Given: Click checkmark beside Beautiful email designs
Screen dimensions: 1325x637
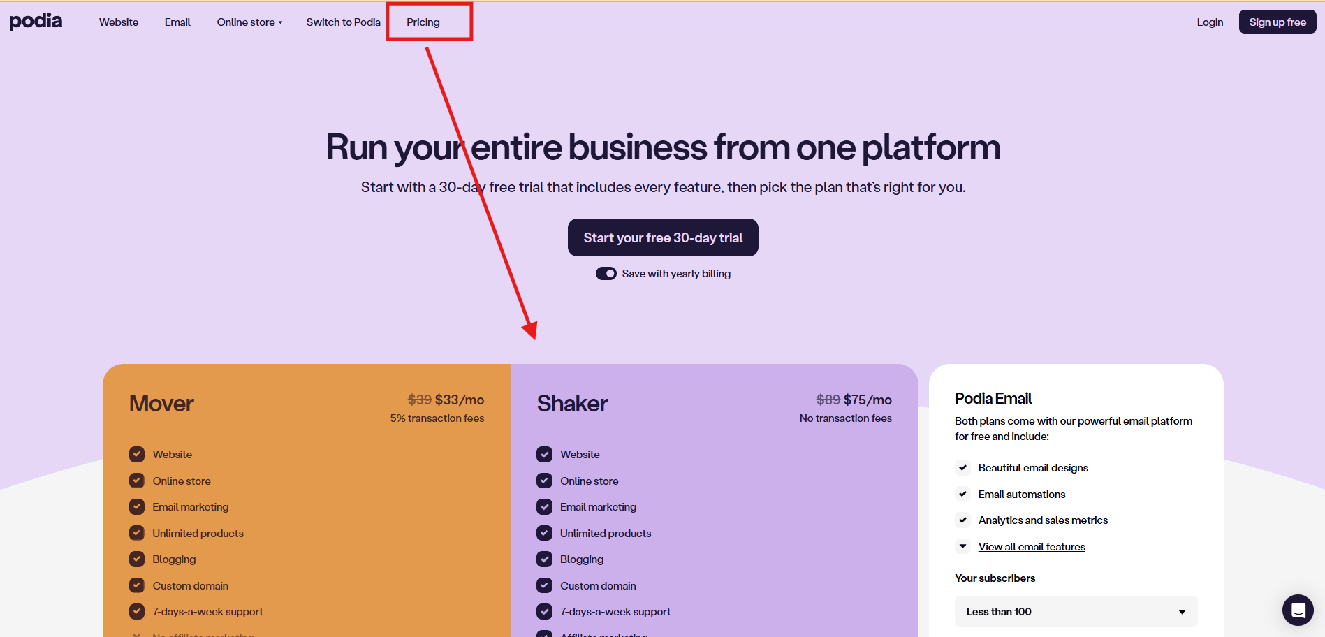Looking at the screenshot, I should pyautogui.click(x=962, y=468).
